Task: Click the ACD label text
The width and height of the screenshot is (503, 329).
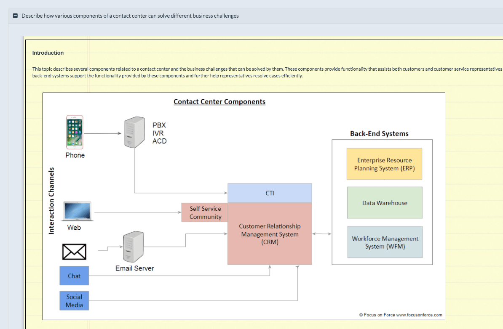Action: click(x=159, y=141)
